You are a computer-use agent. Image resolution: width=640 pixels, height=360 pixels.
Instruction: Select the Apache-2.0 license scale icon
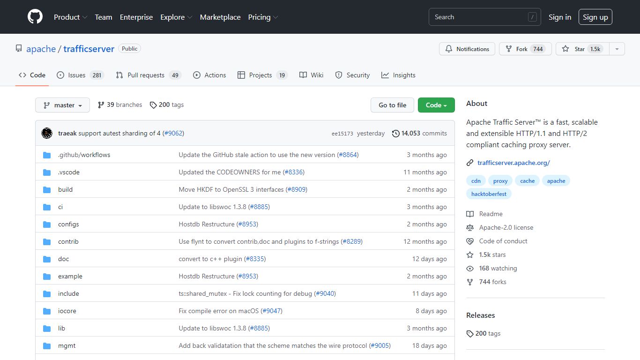tap(470, 227)
